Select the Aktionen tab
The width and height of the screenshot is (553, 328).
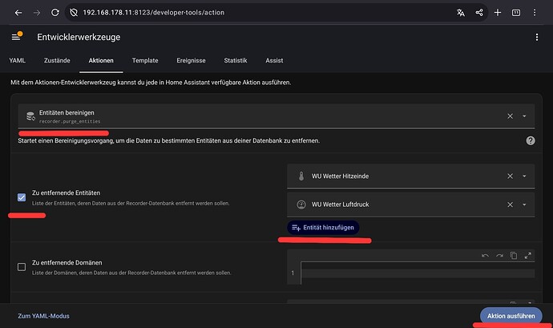pos(101,60)
